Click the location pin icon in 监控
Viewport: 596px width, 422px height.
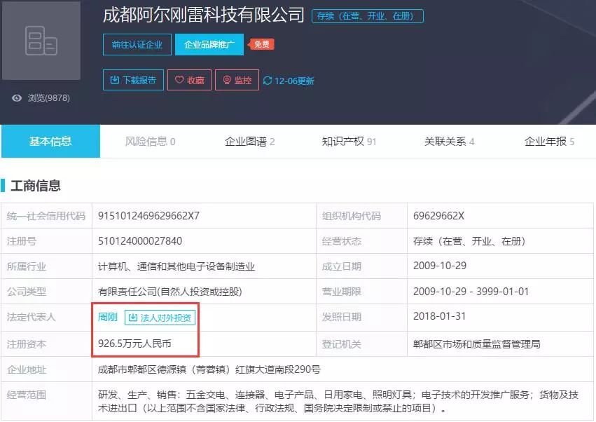(x=227, y=80)
